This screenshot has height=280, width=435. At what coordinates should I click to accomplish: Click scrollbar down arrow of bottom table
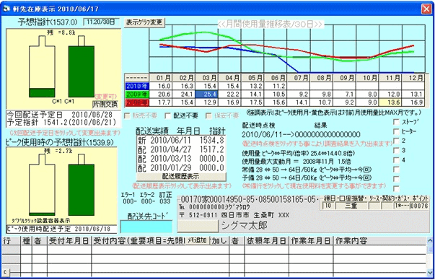click(430, 273)
